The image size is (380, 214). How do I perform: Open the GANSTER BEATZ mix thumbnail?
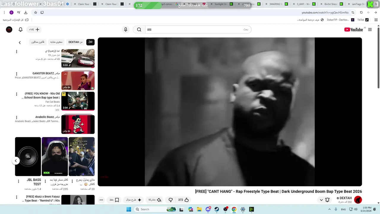pyautogui.click(x=78, y=80)
